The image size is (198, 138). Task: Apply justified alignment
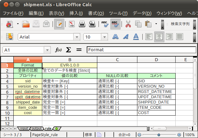[180, 37]
